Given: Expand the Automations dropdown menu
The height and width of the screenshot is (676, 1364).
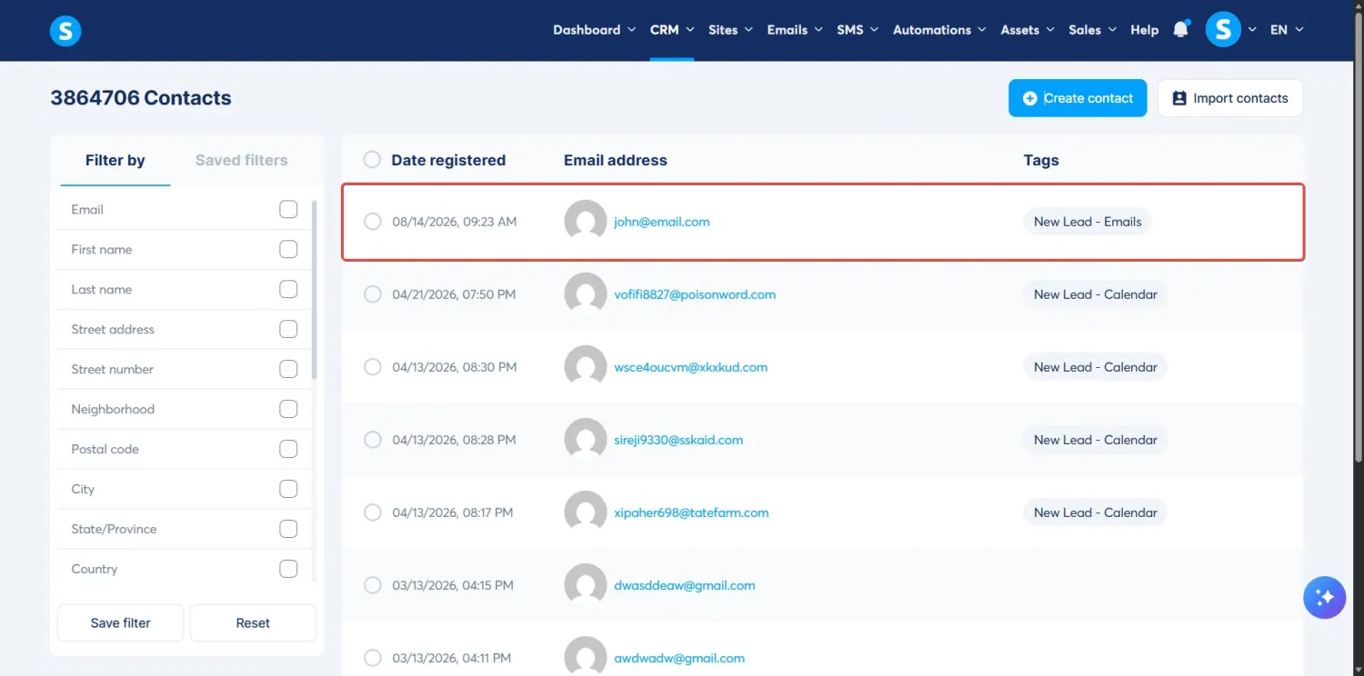Looking at the screenshot, I should pyautogui.click(x=939, y=30).
